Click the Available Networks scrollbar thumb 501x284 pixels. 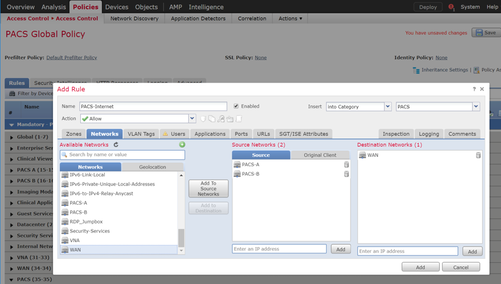click(x=181, y=238)
